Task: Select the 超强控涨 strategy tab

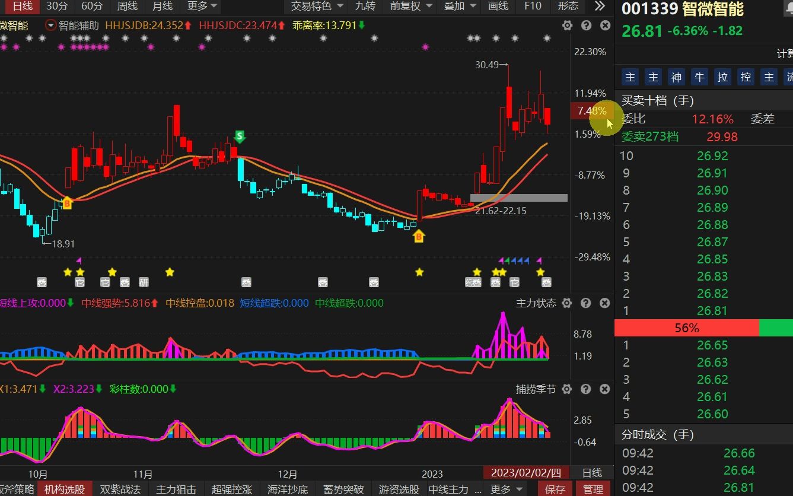Action: [232, 489]
